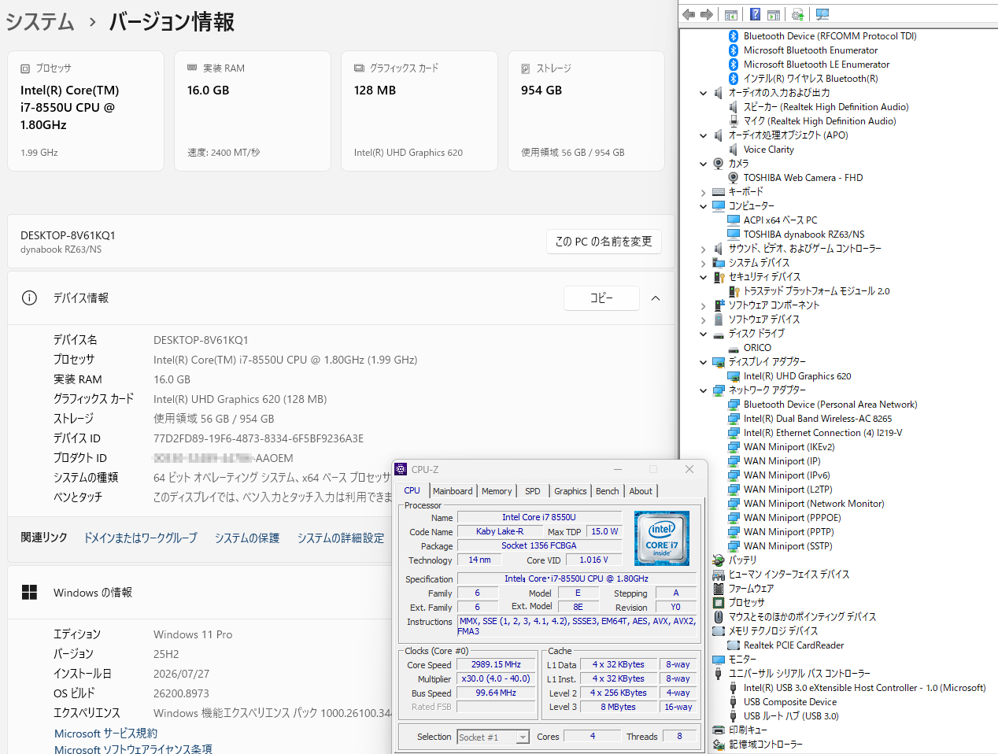Open the Graphics tab in CPU-Z
The height and width of the screenshot is (754, 998).
(x=571, y=491)
